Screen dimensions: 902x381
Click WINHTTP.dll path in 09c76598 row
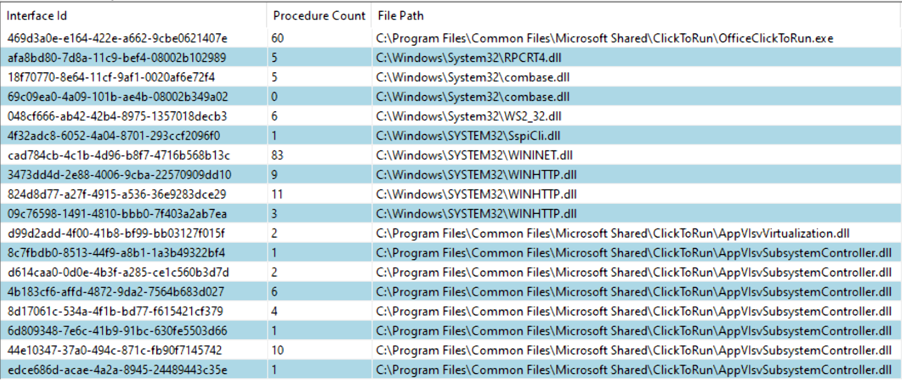[x=476, y=214]
